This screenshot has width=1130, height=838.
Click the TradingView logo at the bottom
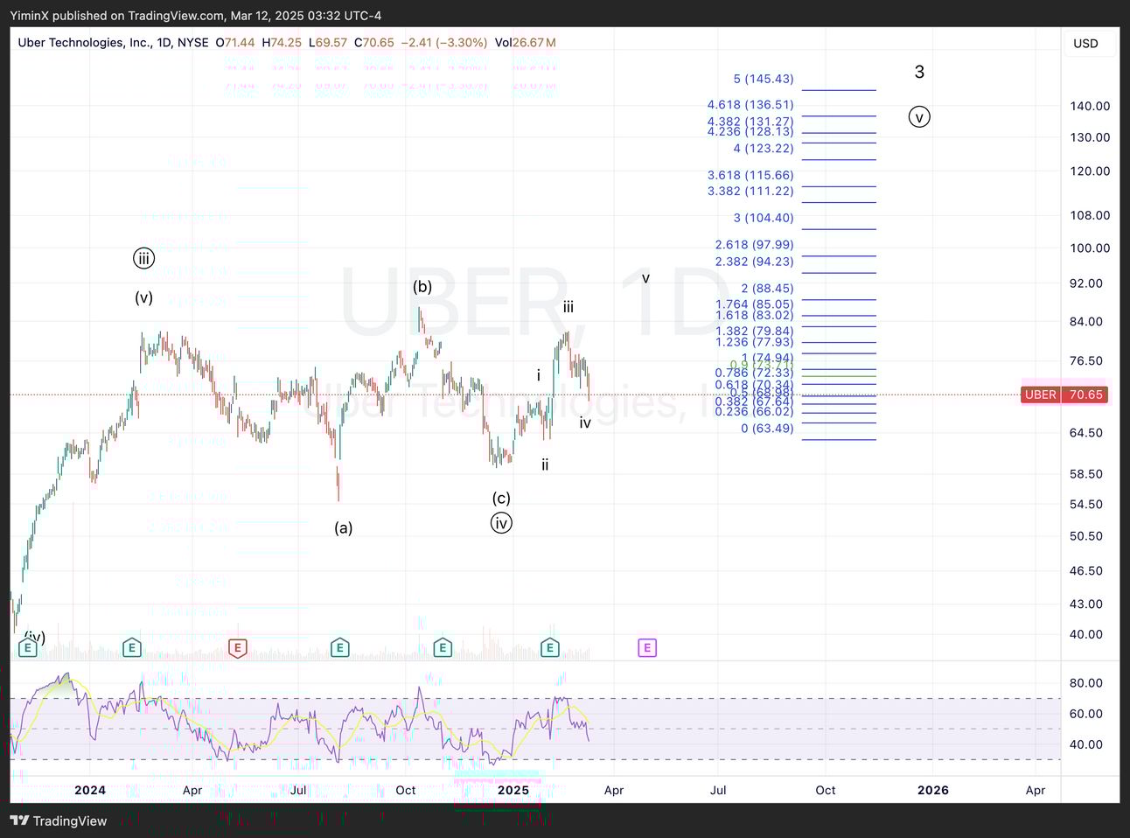click(x=59, y=821)
